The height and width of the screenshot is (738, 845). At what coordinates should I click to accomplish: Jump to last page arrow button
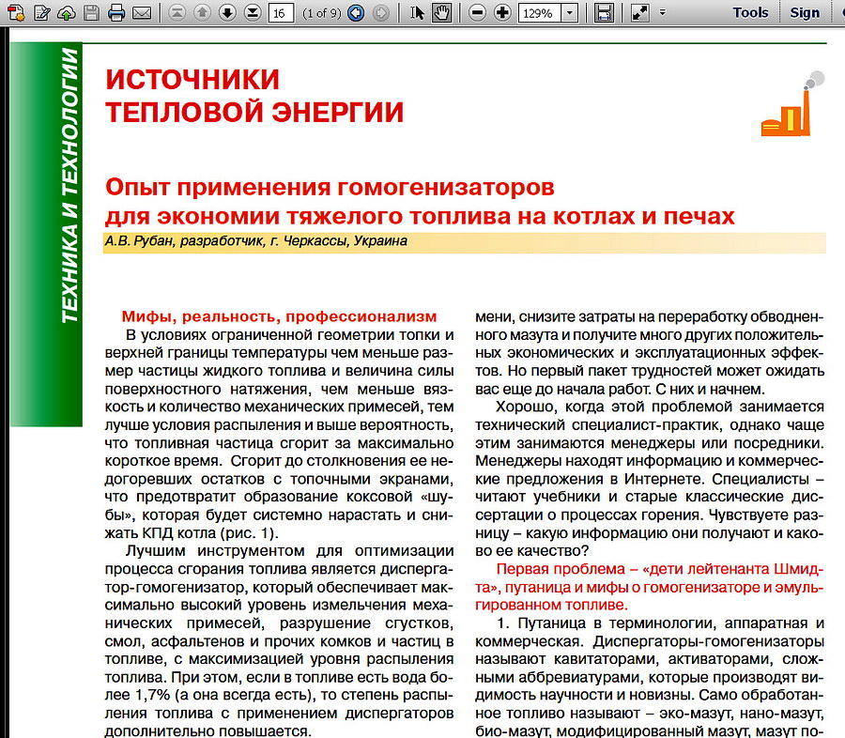tap(253, 12)
